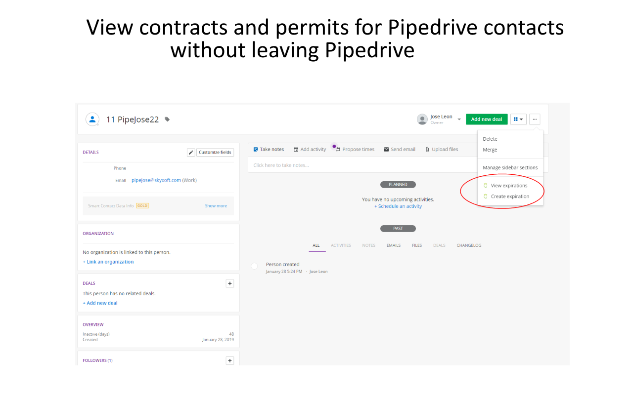
Task: Open the three-dots more actions button
Action: coord(535,119)
